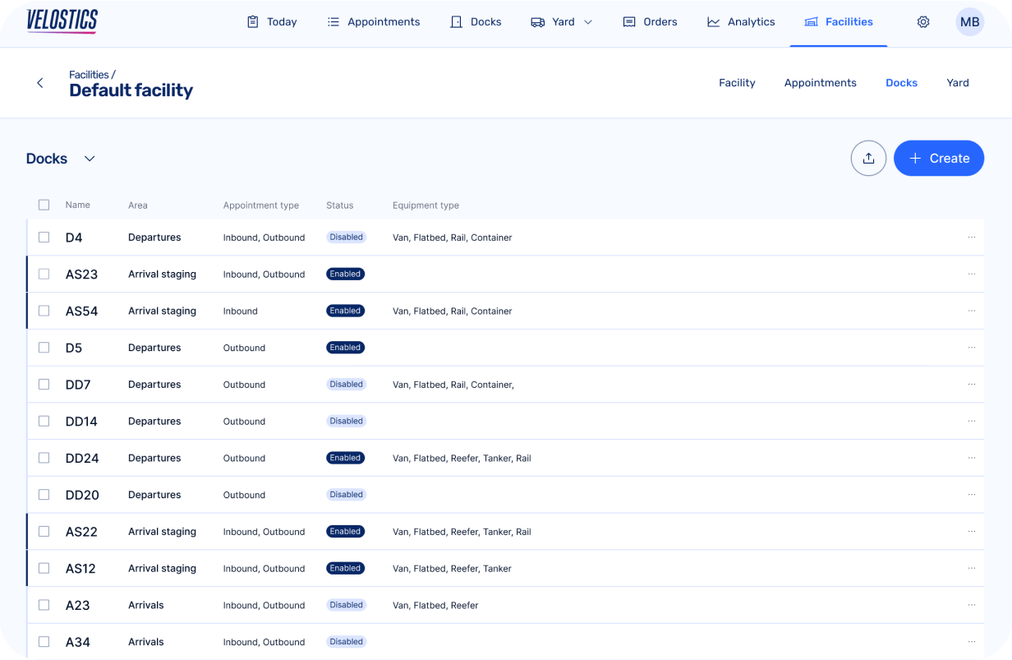Click the Create button
The height and width of the screenshot is (660, 1012).
click(x=939, y=158)
